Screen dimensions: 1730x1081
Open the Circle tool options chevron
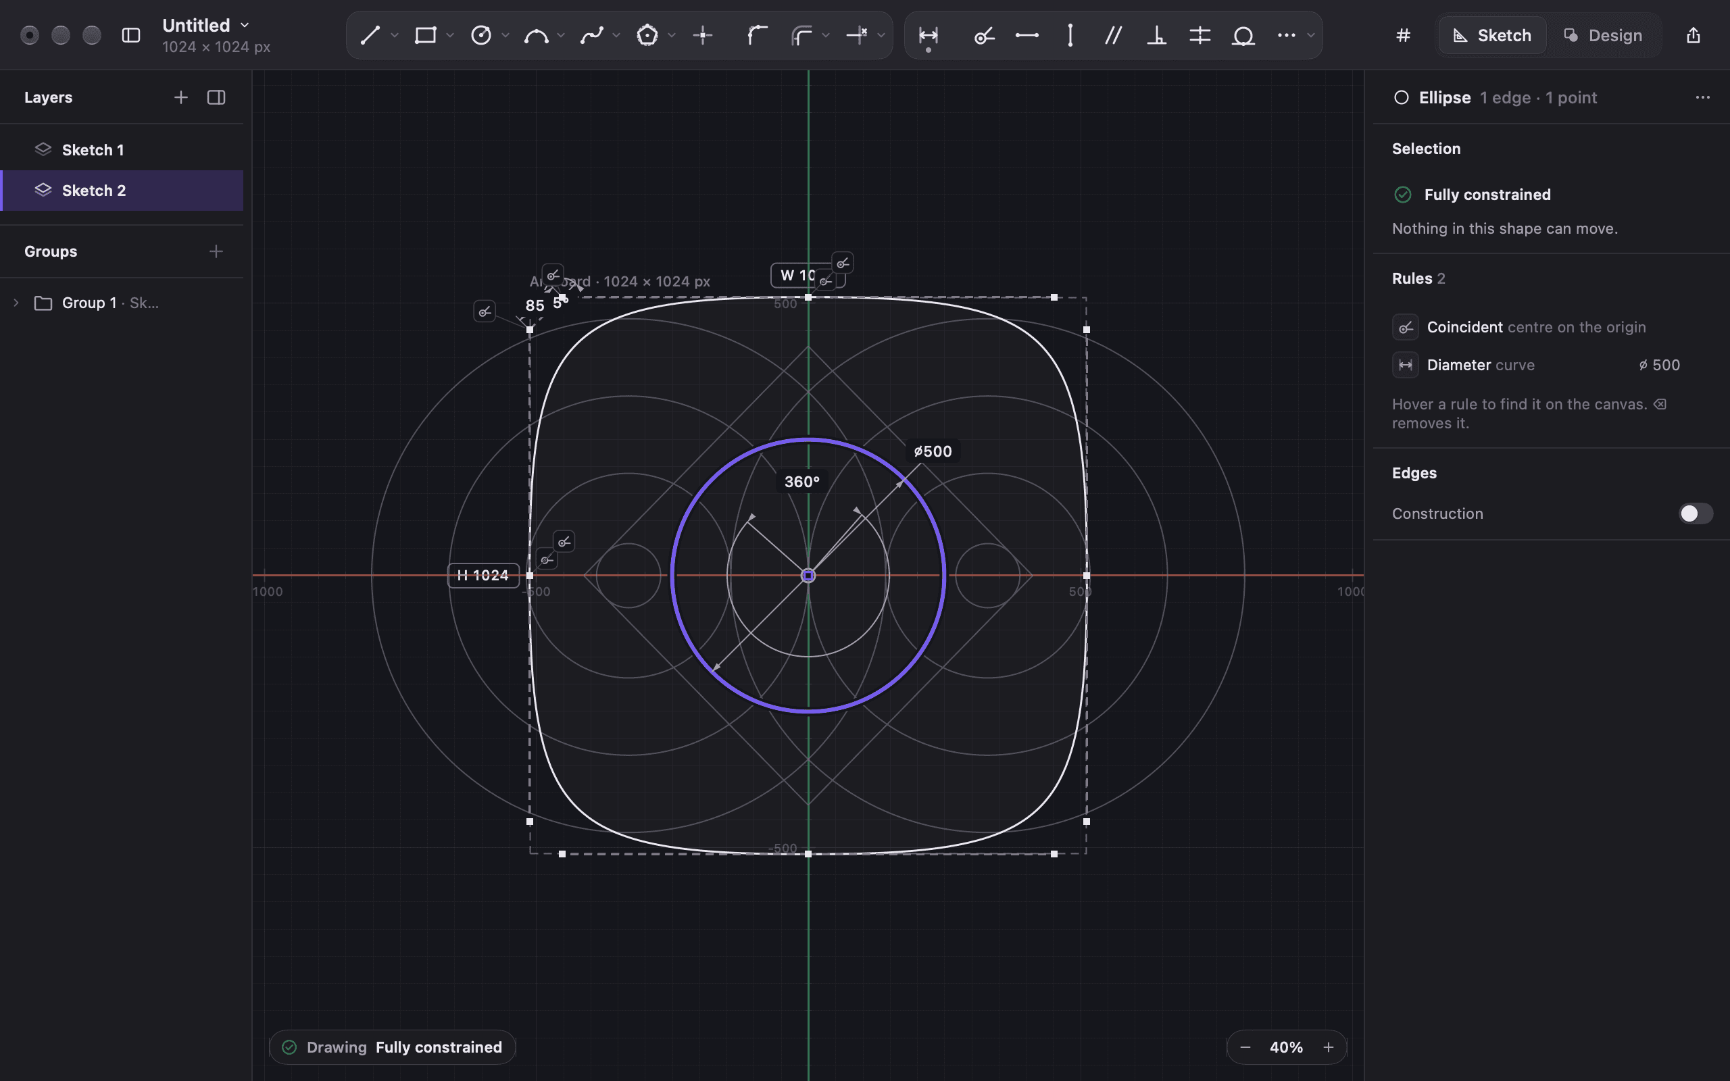(505, 35)
